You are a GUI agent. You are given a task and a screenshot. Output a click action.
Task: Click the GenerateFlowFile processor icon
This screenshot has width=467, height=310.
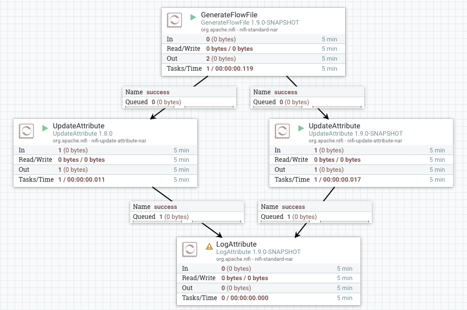174,20
